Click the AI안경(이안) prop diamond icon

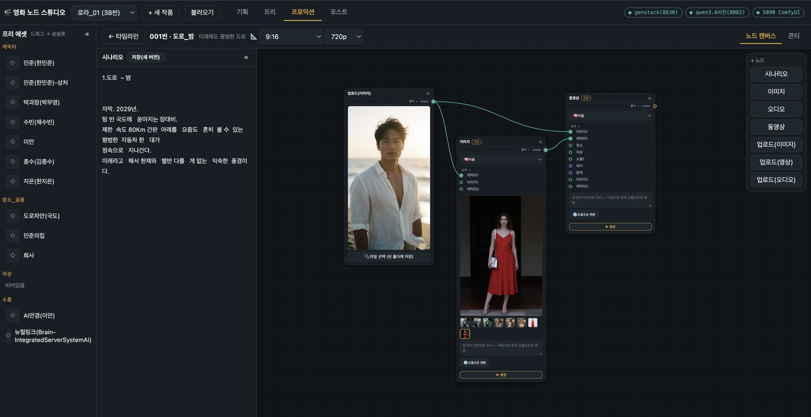(x=13, y=315)
